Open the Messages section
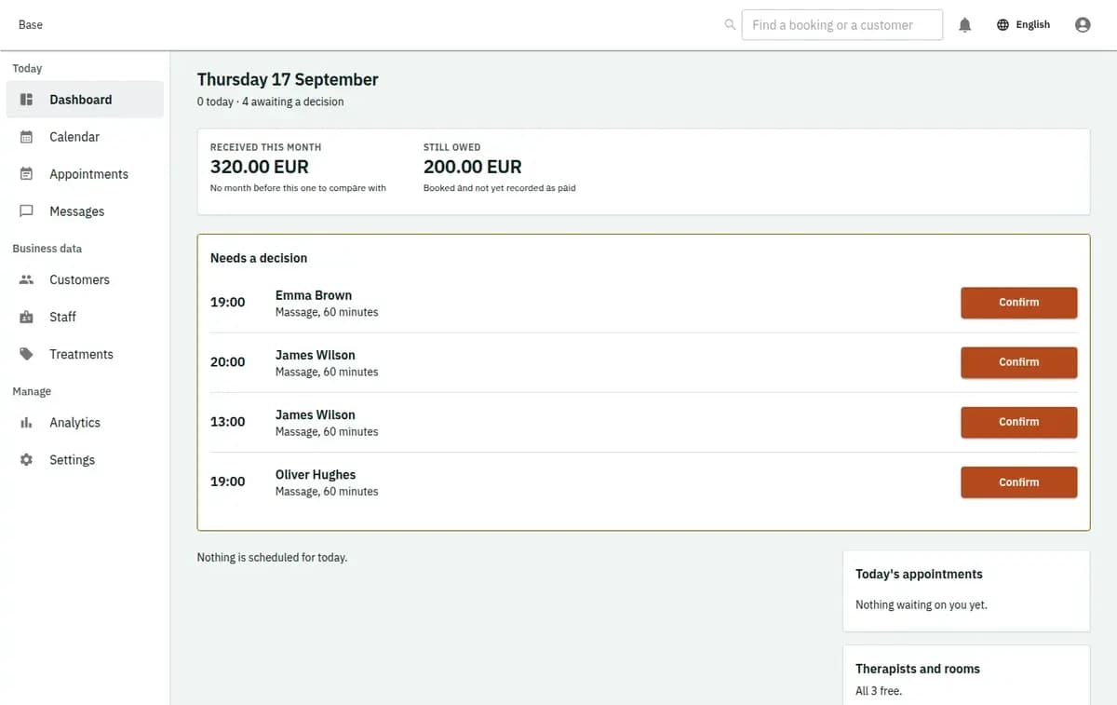This screenshot has width=1117, height=705. pyautogui.click(x=85, y=211)
